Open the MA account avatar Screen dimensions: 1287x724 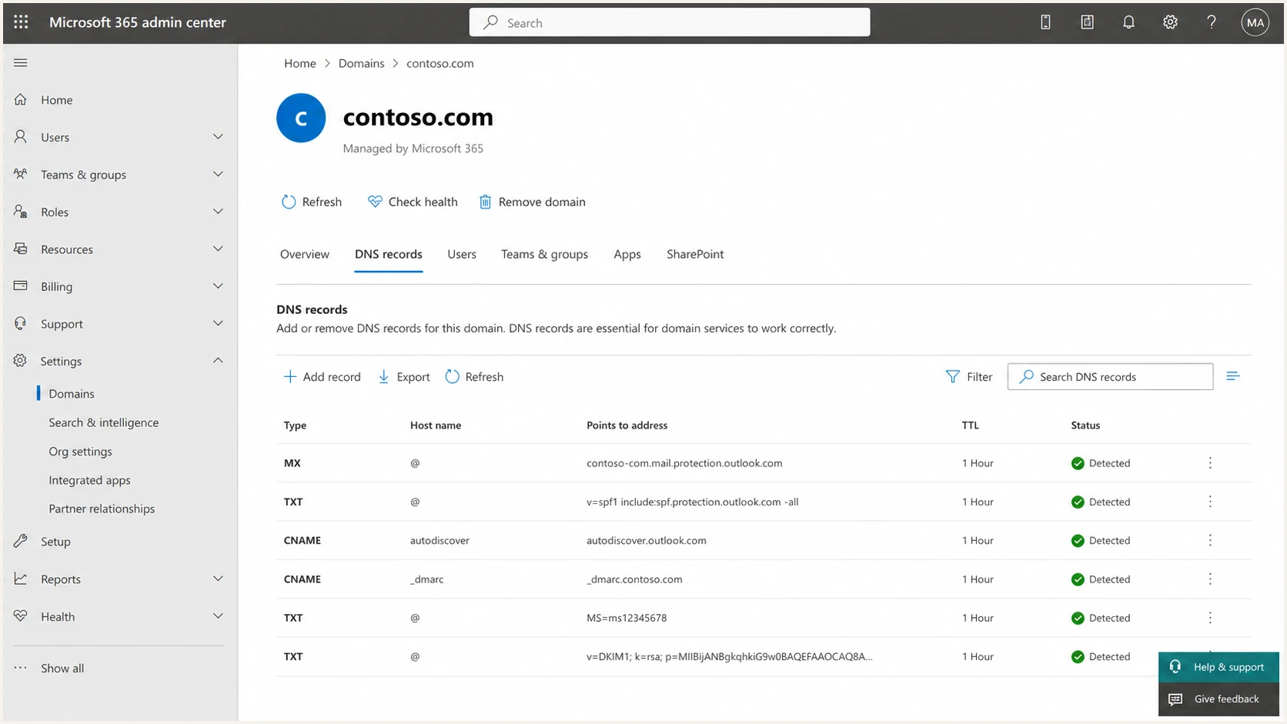coord(1255,22)
